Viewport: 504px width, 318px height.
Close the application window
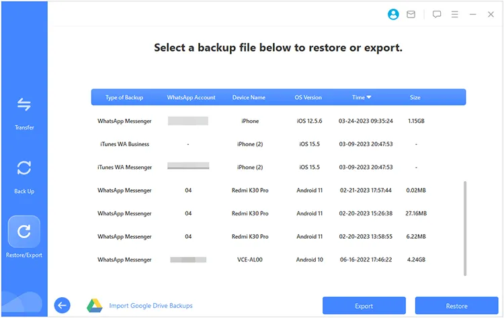click(491, 15)
